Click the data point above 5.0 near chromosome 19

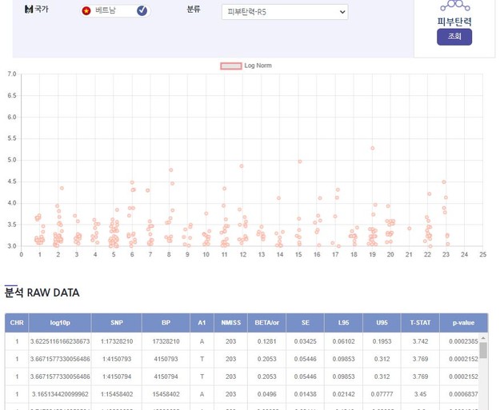tap(373, 148)
